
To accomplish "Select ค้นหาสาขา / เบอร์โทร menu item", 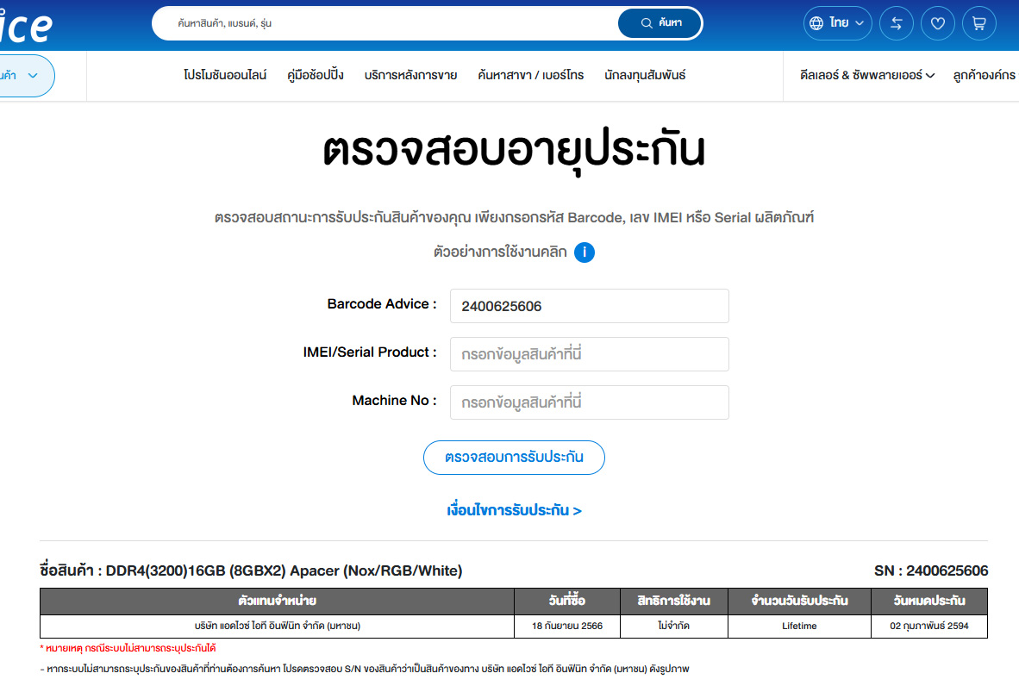I will 530,76.
